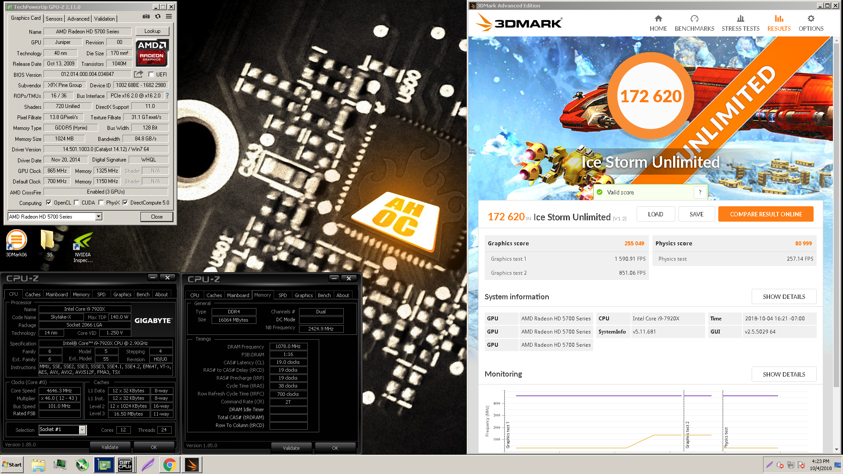Click the 3DMark taskbar icon
The width and height of the screenshot is (843, 474).
pyautogui.click(x=192, y=465)
